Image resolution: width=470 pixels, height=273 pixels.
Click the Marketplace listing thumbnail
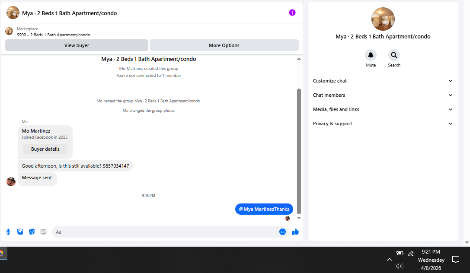[9, 32]
